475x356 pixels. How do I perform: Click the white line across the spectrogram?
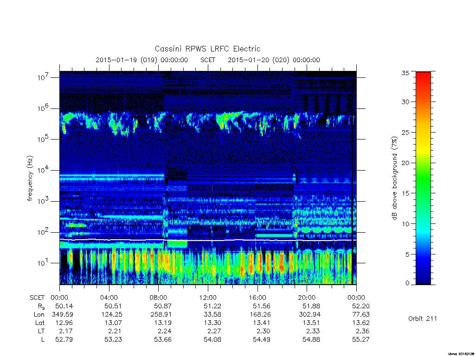tap(208, 240)
